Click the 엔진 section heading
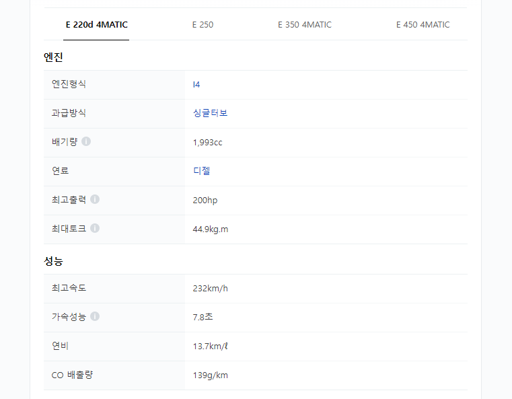512x399 pixels. (53, 57)
